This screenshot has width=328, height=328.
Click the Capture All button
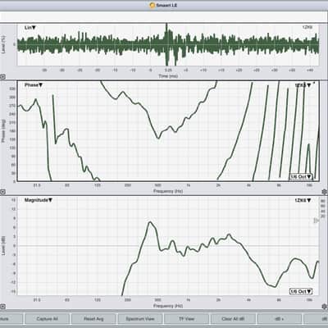coord(47,319)
